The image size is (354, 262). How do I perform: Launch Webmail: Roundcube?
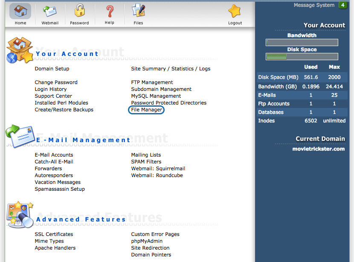point(157,175)
